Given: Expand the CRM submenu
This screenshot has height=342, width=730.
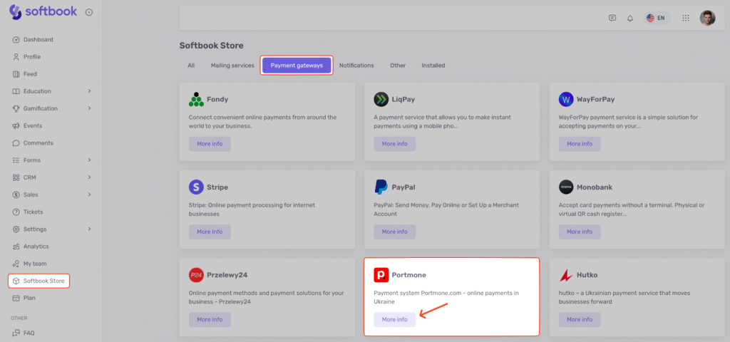Looking at the screenshot, I should (x=89, y=177).
